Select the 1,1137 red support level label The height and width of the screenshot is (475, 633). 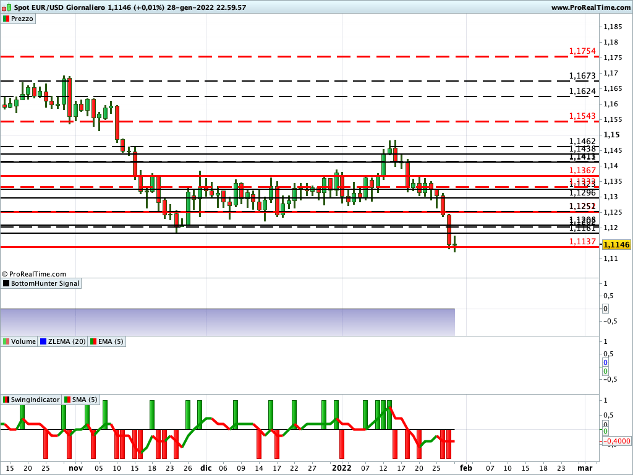coord(582,241)
